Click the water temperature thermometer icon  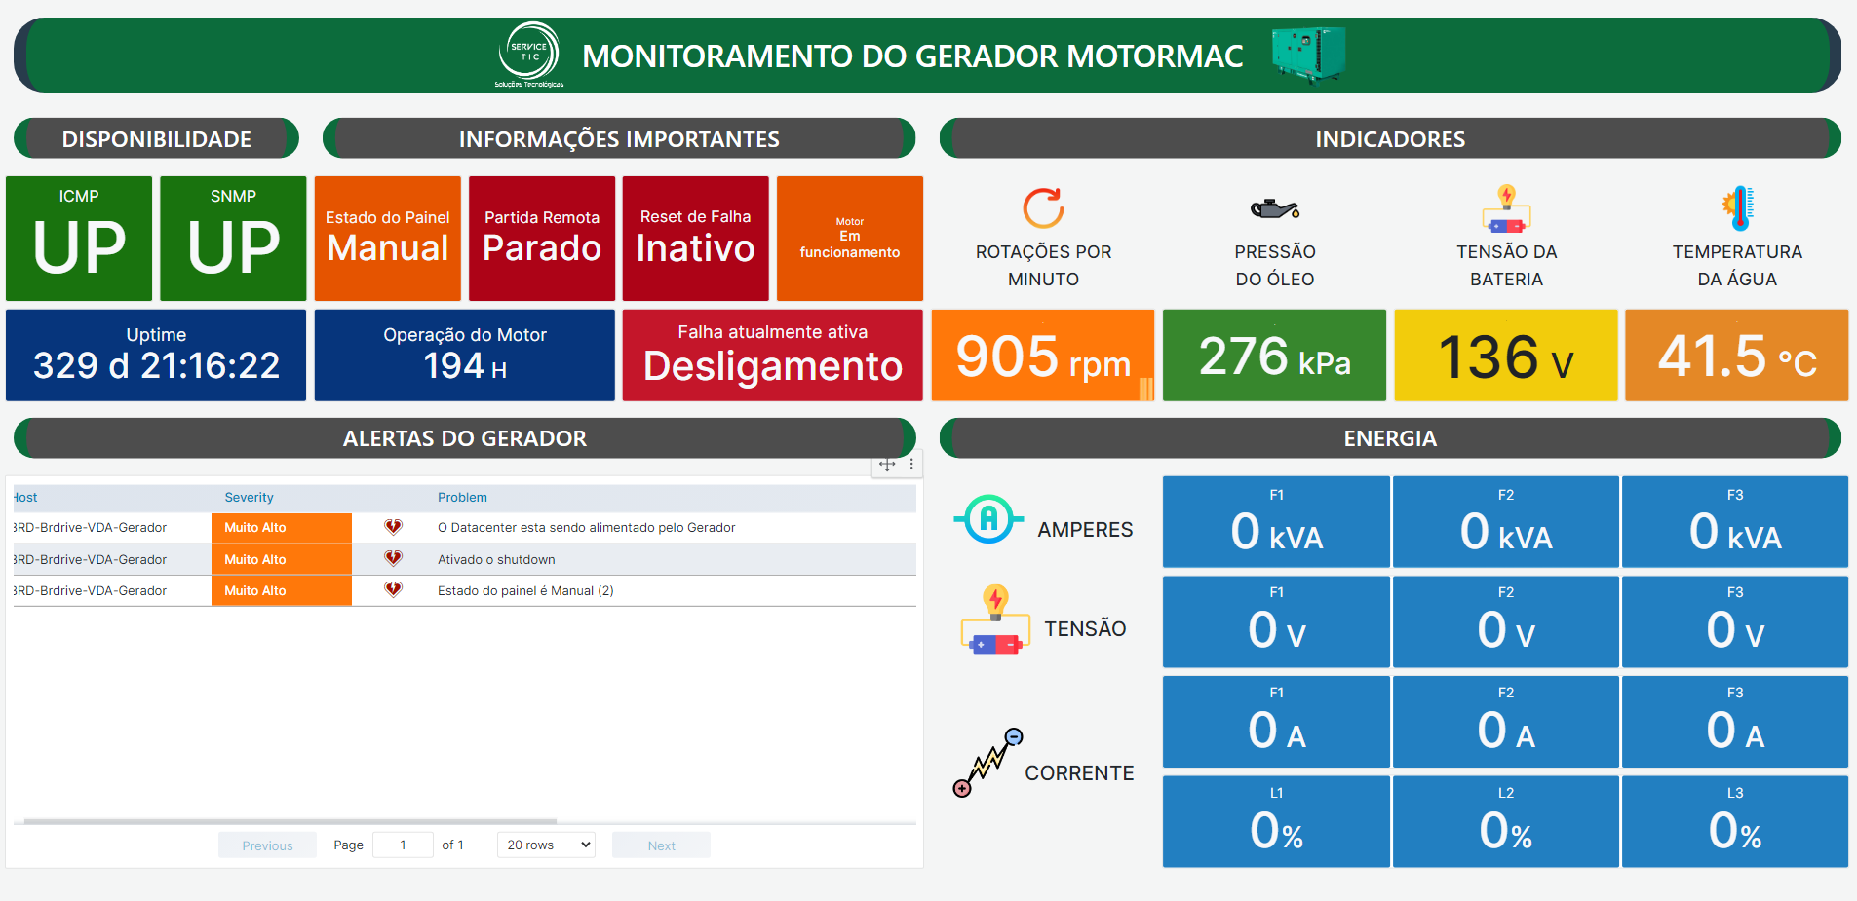click(1737, 208)
